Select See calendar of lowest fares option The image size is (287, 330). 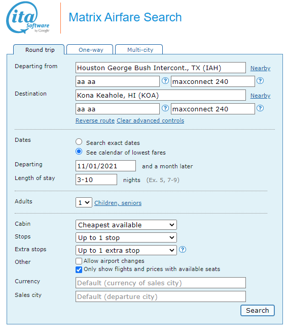tap(79, 152)
